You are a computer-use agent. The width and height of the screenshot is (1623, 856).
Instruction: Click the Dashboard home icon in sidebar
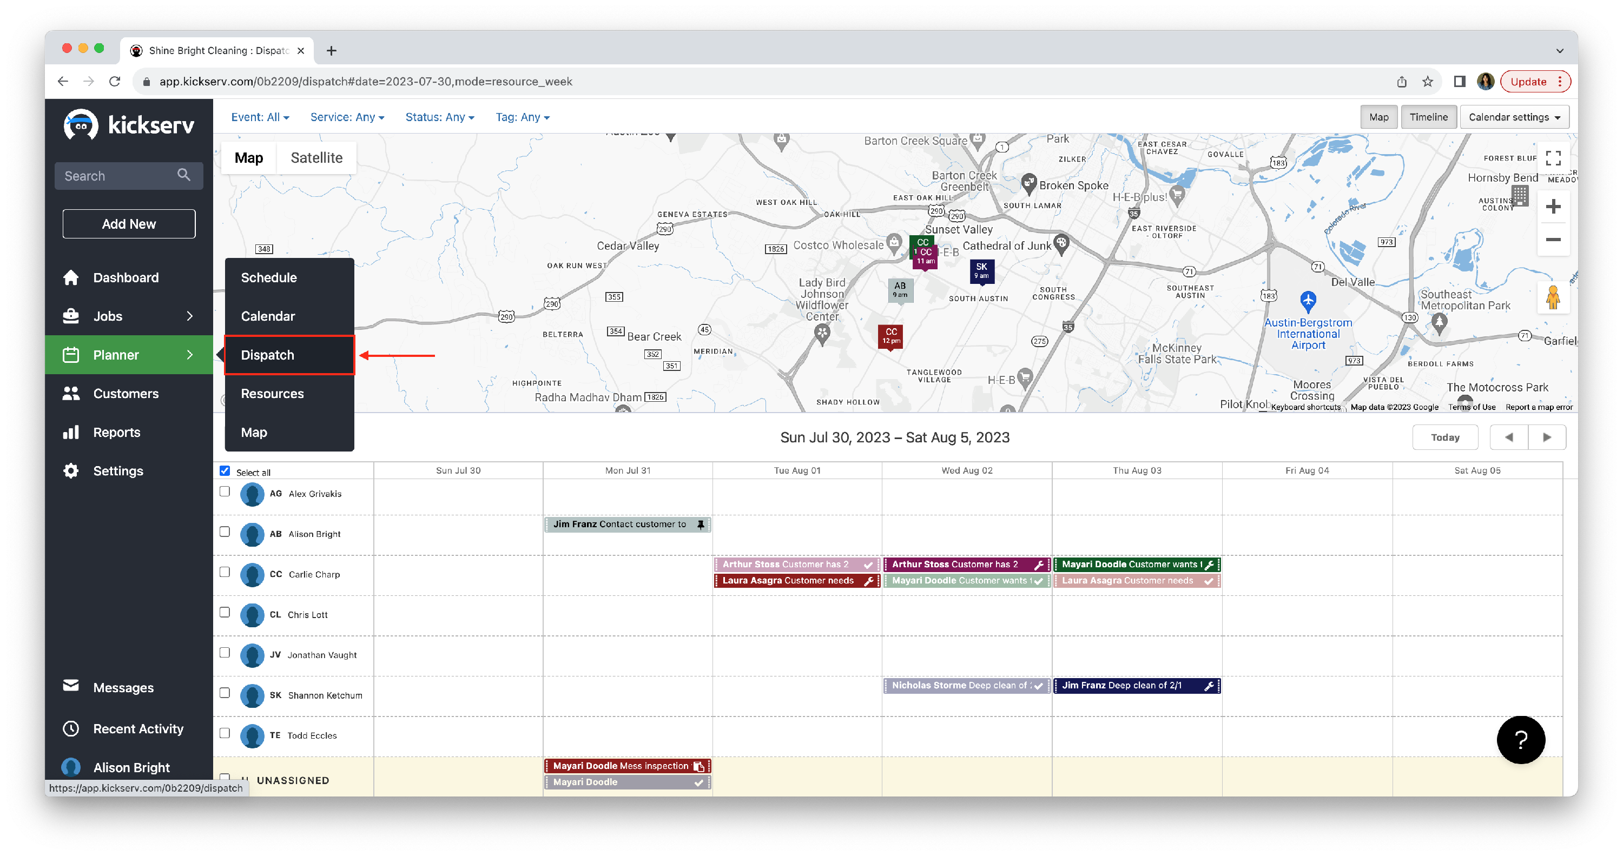point(70,278)
